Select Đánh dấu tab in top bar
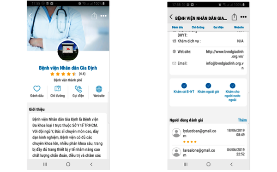Viewport: 277px width, 172px height. click(x=177, y=27)
